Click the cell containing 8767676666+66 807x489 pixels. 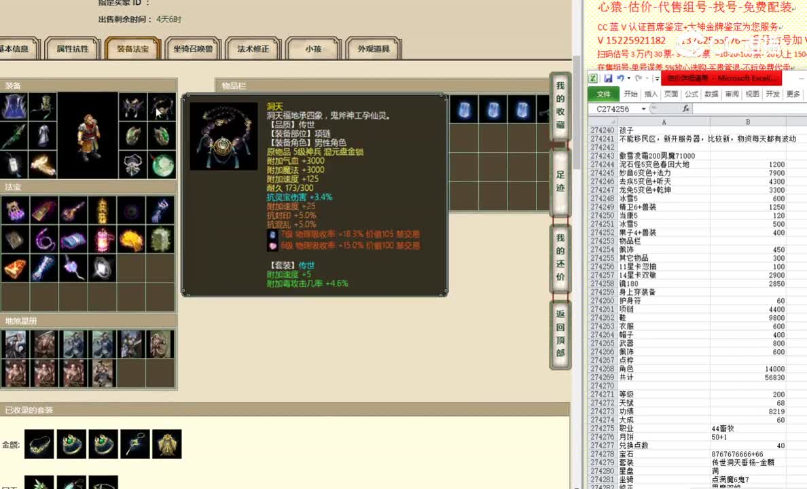[x=749, y=454]
